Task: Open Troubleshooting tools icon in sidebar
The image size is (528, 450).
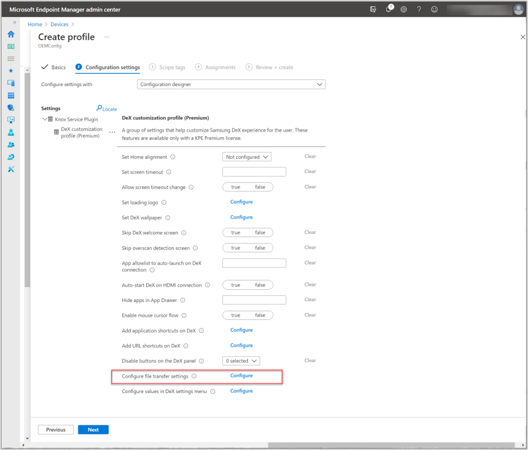Action: (11, 169)
